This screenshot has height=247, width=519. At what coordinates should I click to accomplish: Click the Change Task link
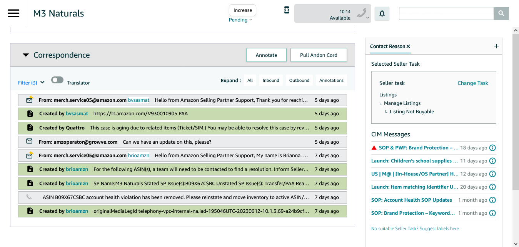472,83
